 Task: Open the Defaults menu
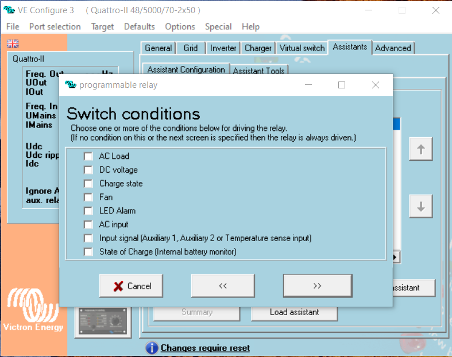pyautogui.click(x=139, y=26)
